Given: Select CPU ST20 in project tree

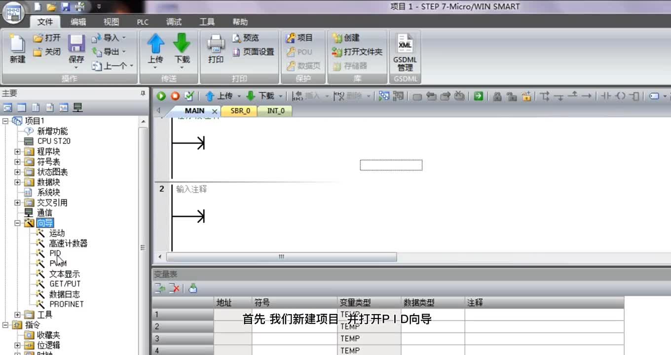Looking at the screenshot, I should coord(53,141).
